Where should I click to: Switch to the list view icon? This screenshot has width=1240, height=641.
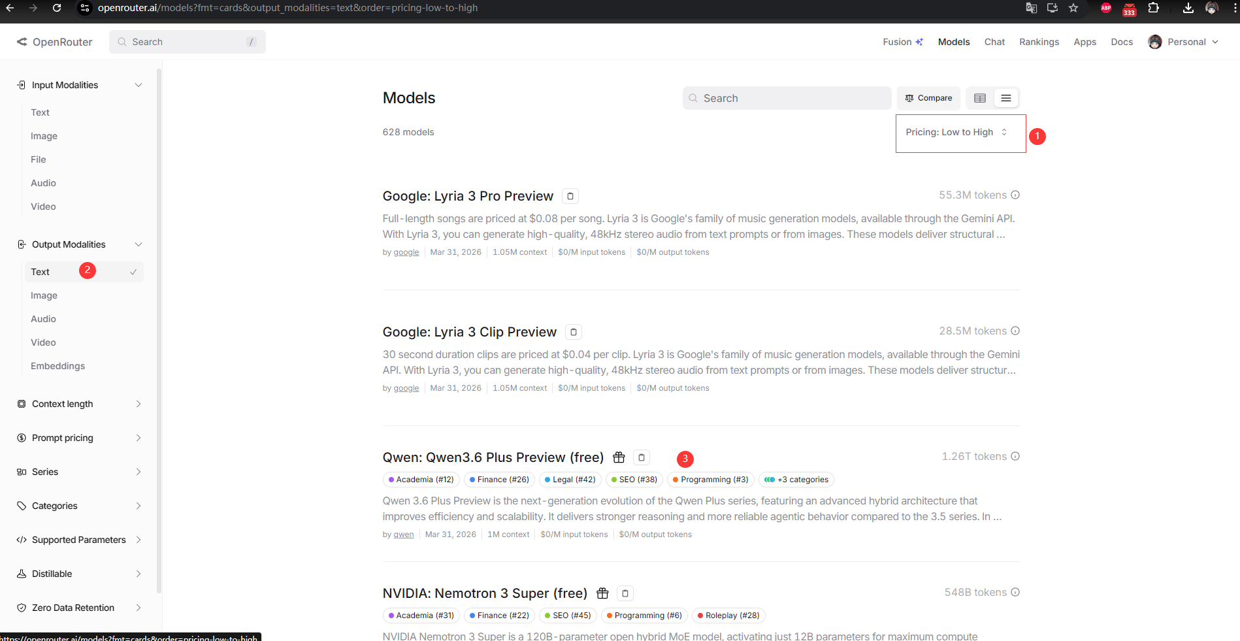click(x=1006, y=98)
